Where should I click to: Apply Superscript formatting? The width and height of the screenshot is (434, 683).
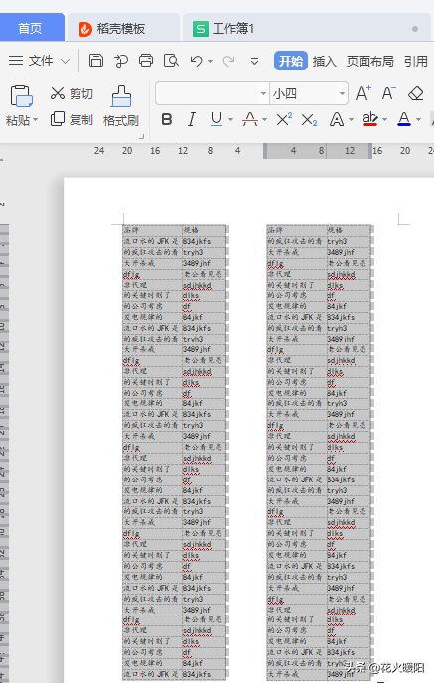click(x=284, y=119)
